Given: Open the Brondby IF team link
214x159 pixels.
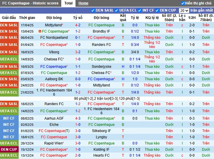Looking at the screenshot, I should [102, 31].
